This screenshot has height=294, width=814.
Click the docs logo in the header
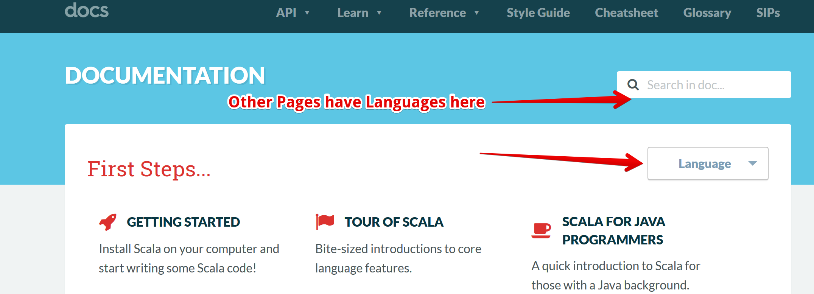click(x=87, y=10)
